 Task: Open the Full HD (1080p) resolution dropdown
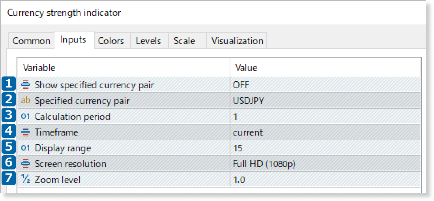(325, 164)
